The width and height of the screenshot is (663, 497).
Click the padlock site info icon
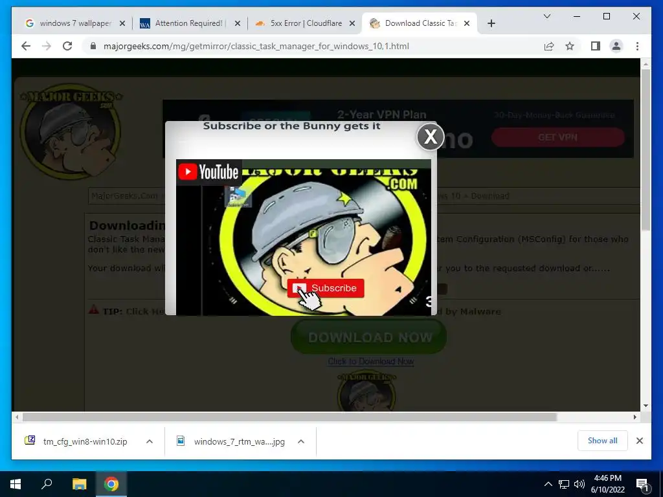click(x=93, y=46)
